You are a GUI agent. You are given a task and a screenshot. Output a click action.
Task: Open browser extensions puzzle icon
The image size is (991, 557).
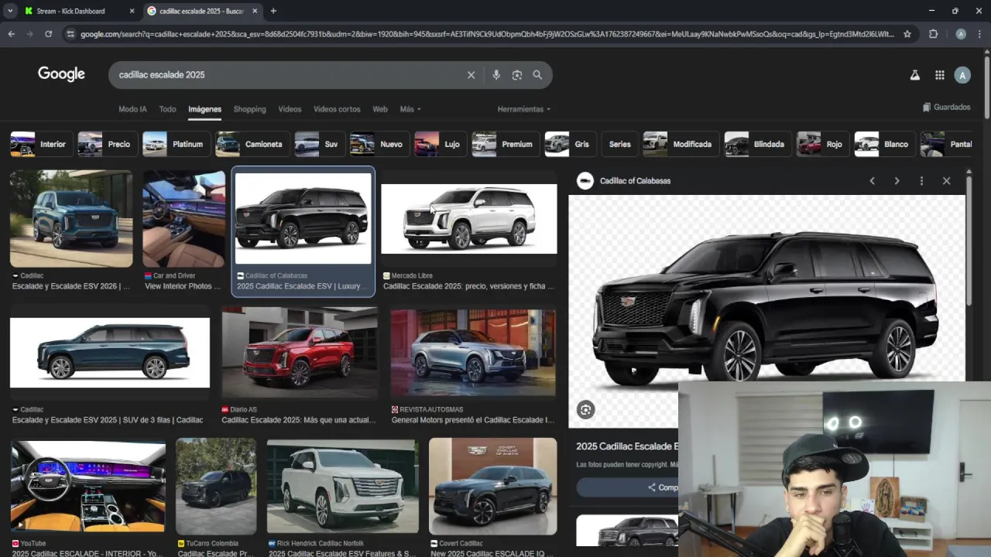[933, 34]
